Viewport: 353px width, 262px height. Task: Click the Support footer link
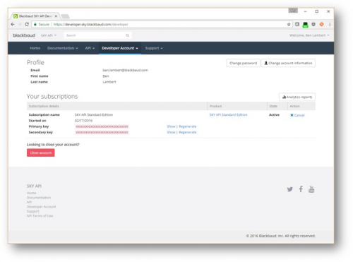(x=33, y=211)
